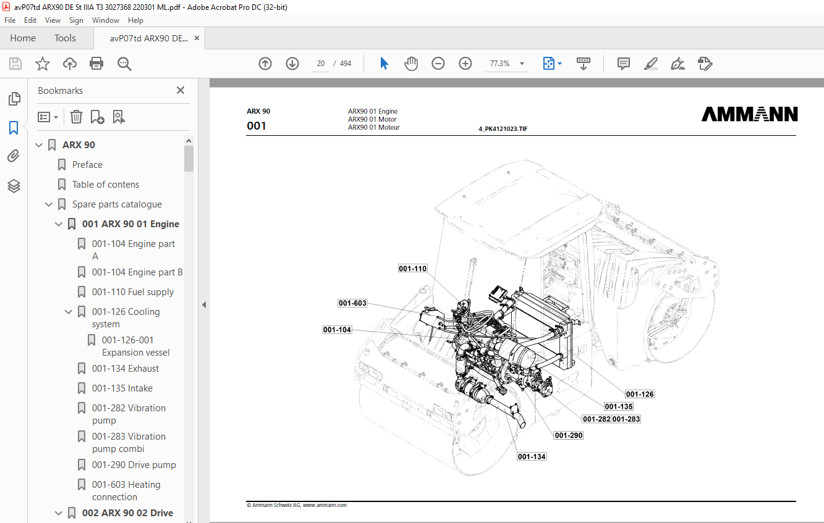Zoom out with the minus icon
824x523 pixels.
click(438, 64)
